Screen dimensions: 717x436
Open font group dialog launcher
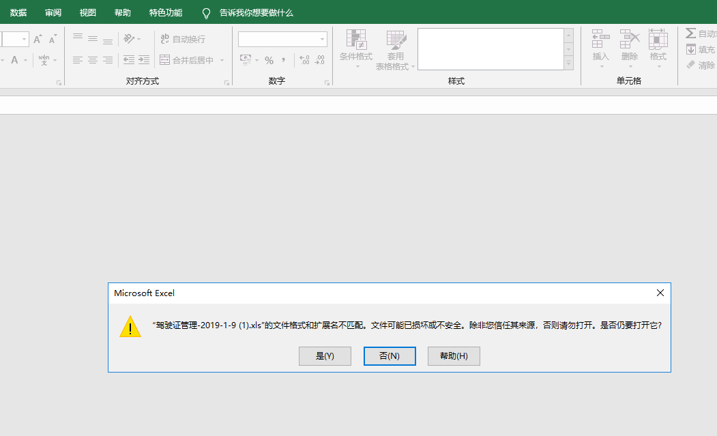tap(59, 83)
